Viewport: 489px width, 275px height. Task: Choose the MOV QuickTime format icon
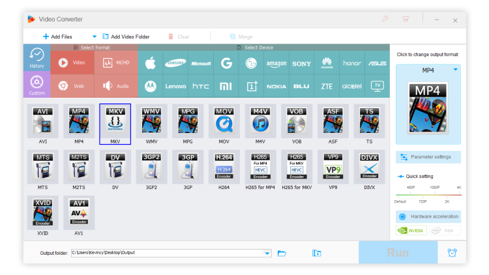tap(224, 122)
